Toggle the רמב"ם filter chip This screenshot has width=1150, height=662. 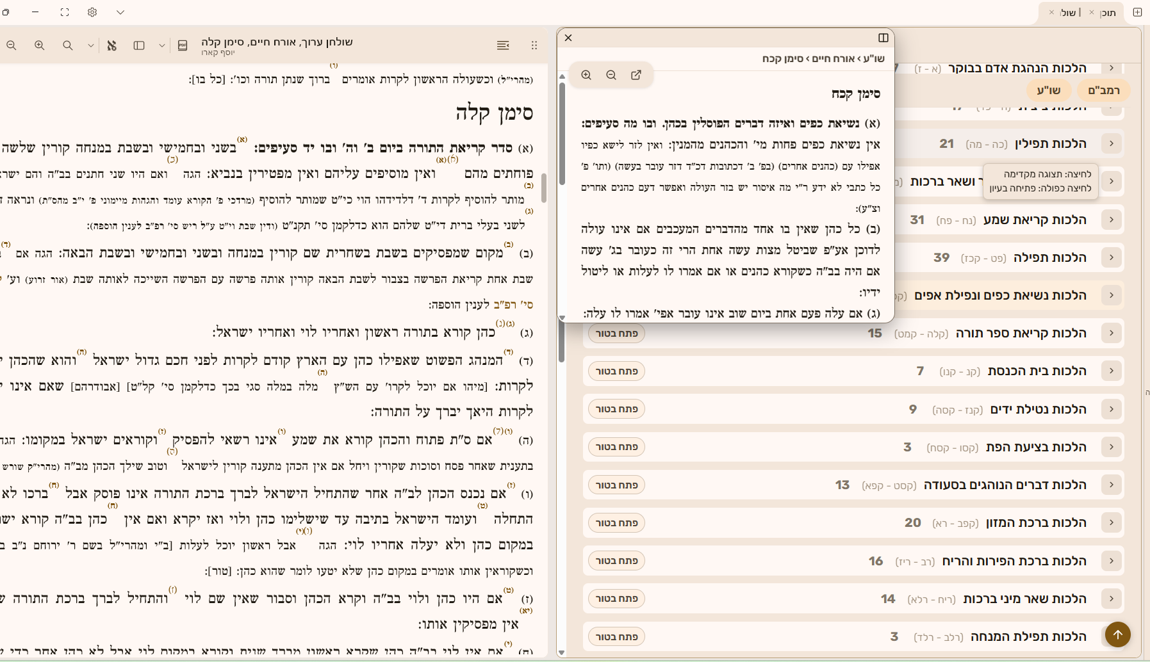(x=1104, y=90)
